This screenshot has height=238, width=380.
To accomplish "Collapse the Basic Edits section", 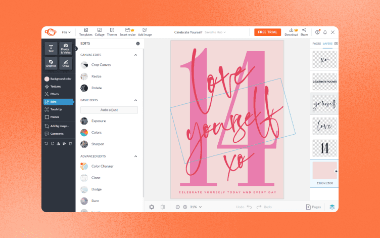I will coord(136,100).
